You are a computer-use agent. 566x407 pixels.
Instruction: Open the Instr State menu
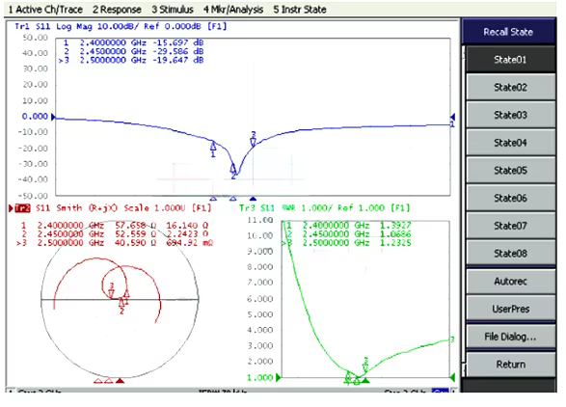tap(300, 10)
